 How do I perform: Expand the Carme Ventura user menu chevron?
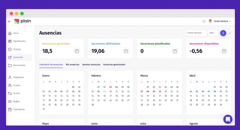tap(230, 21)
